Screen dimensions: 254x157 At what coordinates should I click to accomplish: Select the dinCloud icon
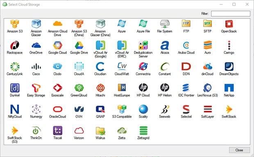pyautogui.click(x=208, y=66)
